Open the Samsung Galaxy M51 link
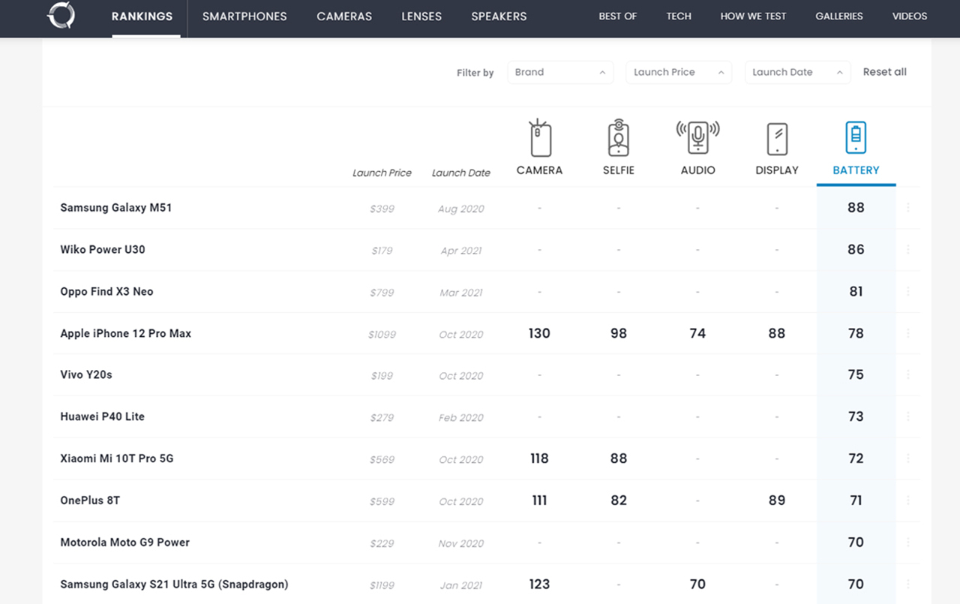This screenshot has height=604, width=960. [x=116, y=208]
